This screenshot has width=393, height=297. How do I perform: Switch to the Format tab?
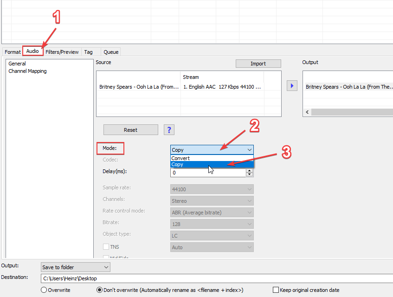tap(13, 52)
